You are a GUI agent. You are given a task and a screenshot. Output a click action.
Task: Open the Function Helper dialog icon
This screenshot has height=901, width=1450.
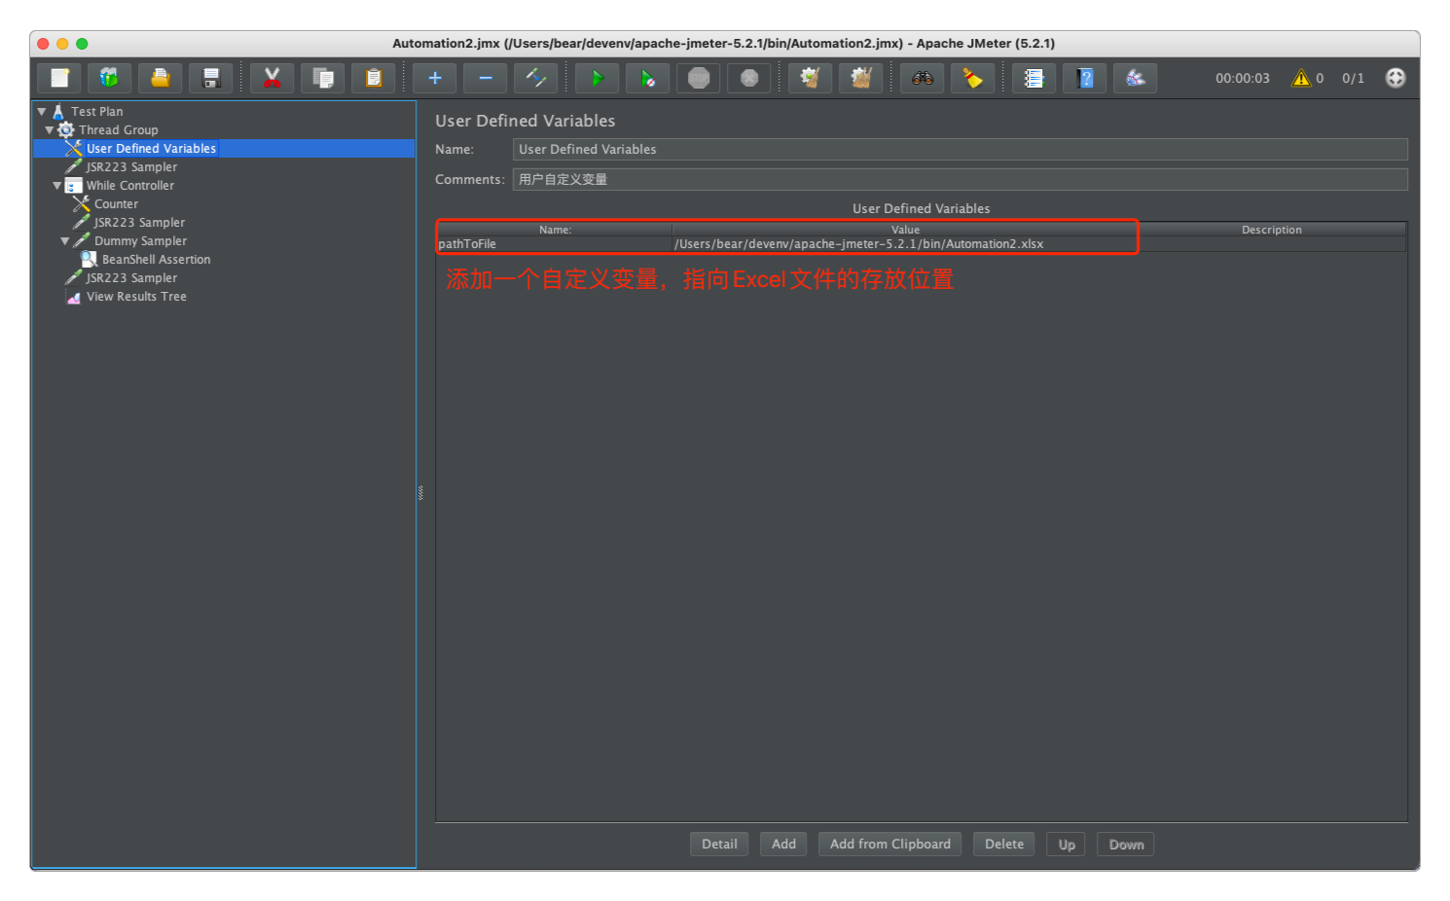click(x=1034, y=78)
